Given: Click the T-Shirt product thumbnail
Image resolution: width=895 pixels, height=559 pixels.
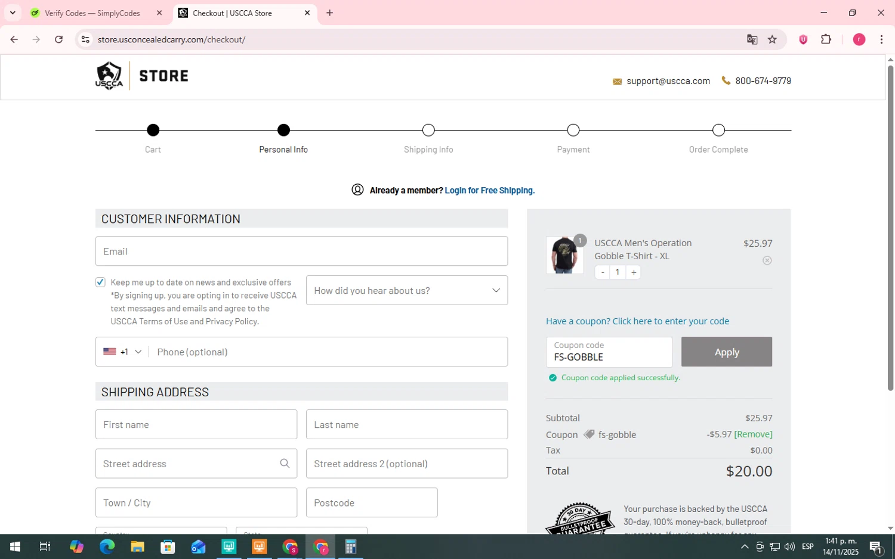Looking at the screenshot, I should (564, 255).
